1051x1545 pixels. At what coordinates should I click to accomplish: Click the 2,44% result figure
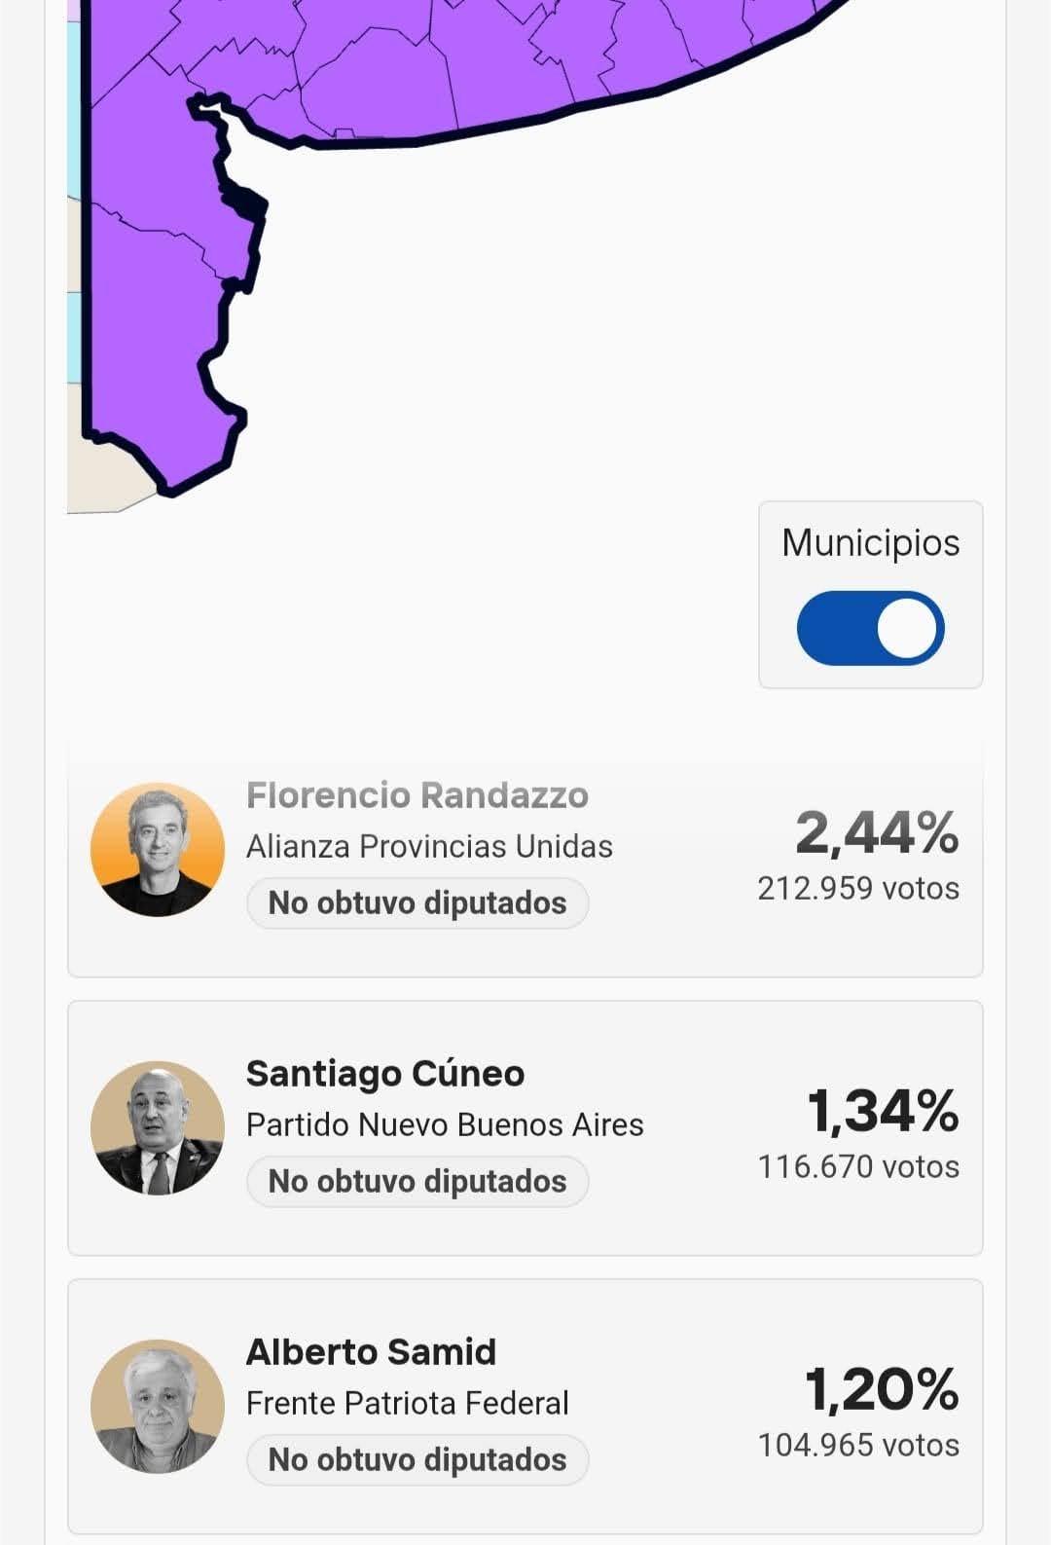pyautogui.click(x=877, y=833)
